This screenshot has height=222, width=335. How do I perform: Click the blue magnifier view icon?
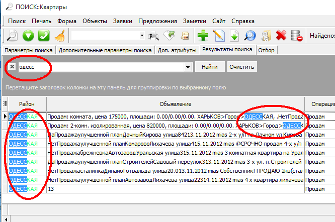(250, 36)
